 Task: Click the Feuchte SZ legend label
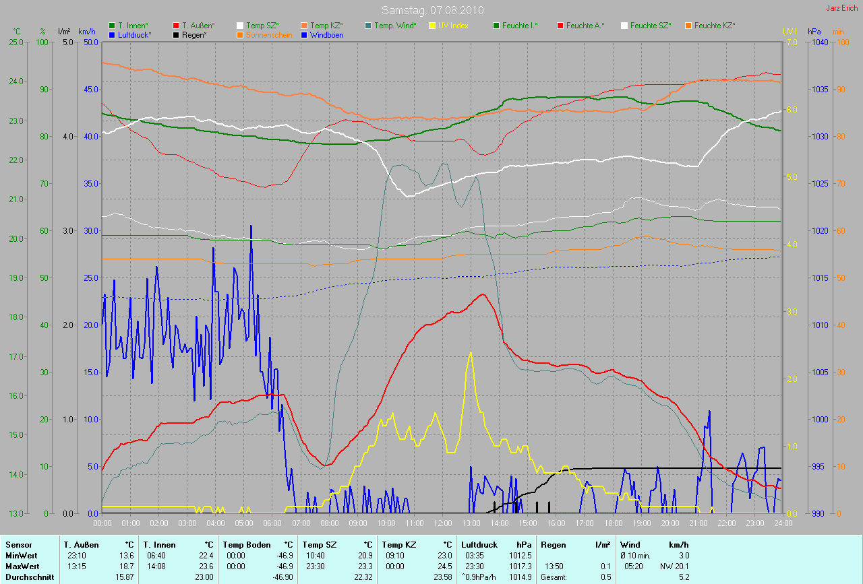(651, 26)
